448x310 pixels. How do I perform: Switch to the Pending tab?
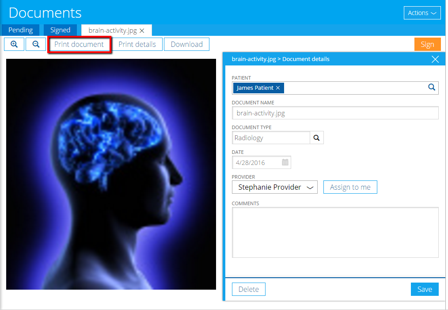[x=21, y=30]
